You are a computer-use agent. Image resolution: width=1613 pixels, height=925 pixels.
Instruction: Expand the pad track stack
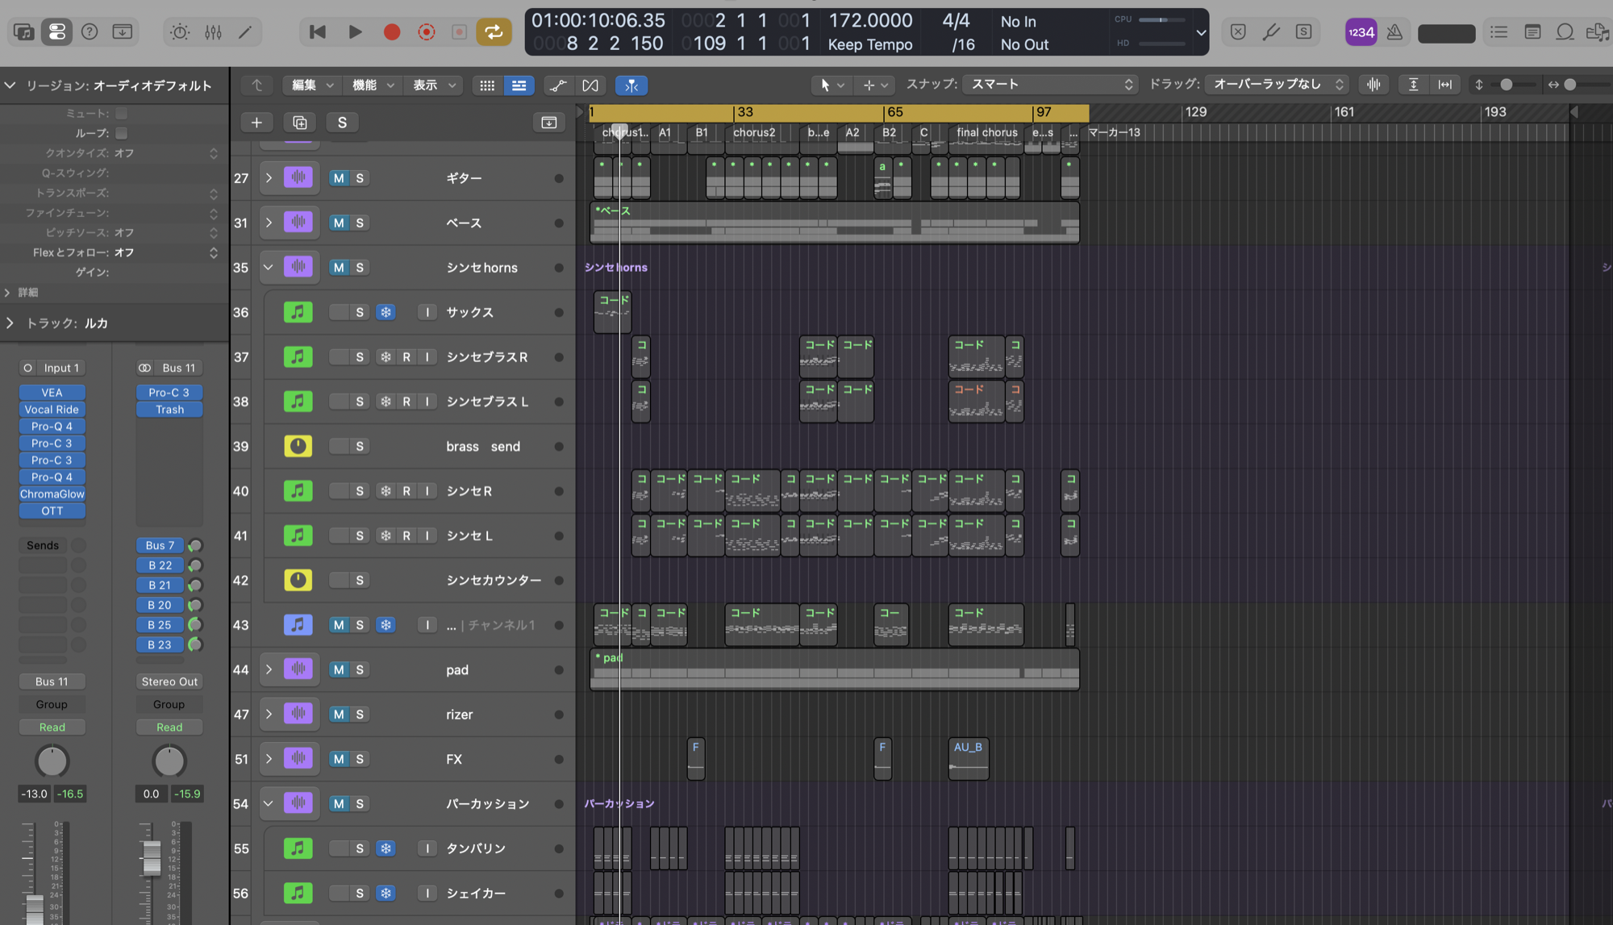pyautogui.click(x=269, y=670)
